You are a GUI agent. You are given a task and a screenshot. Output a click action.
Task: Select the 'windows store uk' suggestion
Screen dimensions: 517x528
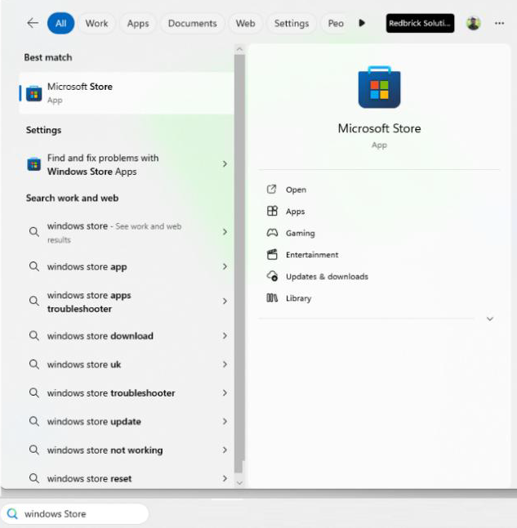[127, 365]
